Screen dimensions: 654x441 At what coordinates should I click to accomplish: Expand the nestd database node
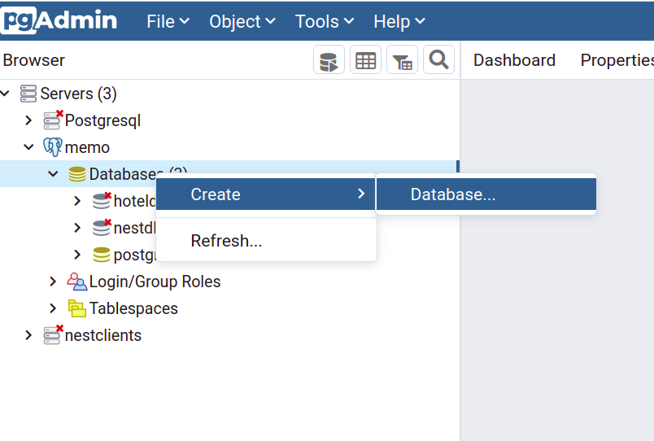pos(77,228)
